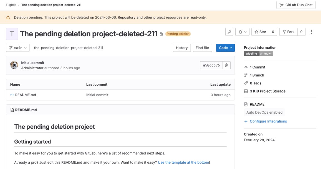This screenshot has width=321, height=169.
Task: Follow the Use the template at the bottom link
Action: (x=183, y=162)
